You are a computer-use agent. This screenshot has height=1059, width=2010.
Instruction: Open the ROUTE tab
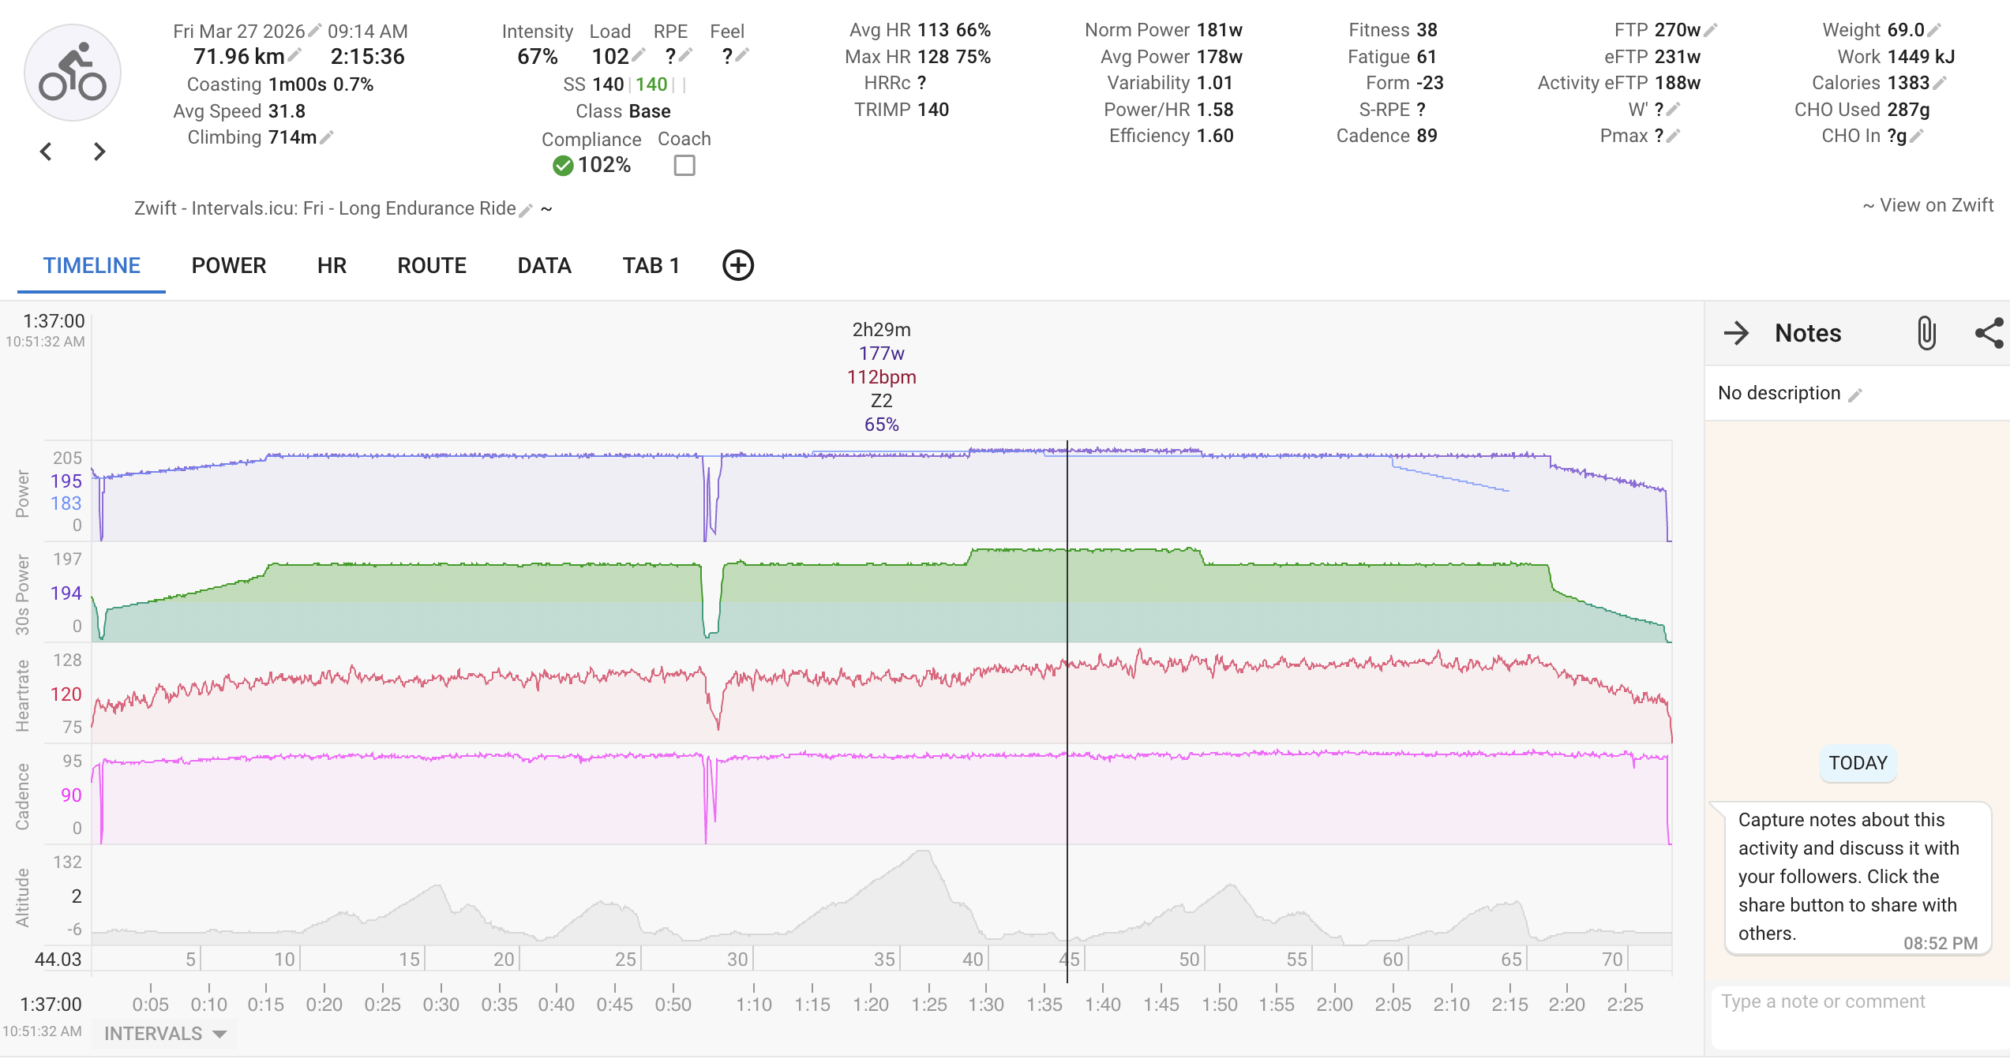pos(432,266)
